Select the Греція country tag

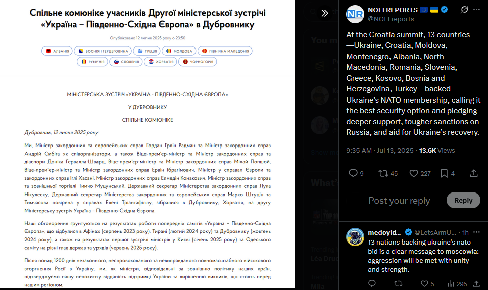coord(147,51)
